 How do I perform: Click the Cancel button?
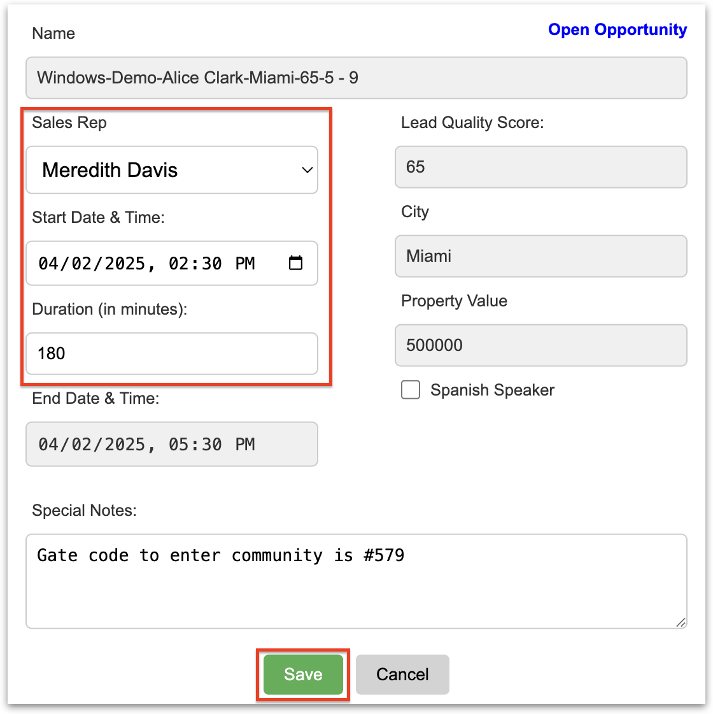click(402, 675)
